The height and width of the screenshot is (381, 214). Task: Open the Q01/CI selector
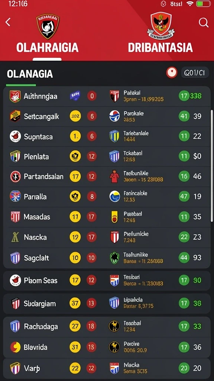(195, 73)
